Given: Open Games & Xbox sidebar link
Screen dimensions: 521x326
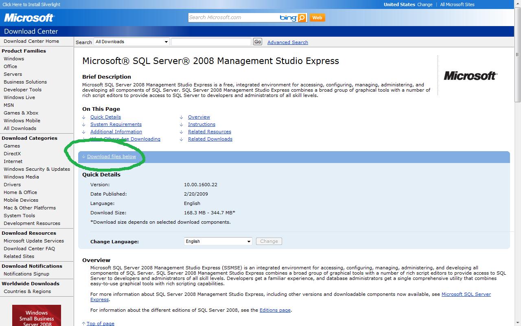Looking at the screenshot, I should click(x=21, y=113).
